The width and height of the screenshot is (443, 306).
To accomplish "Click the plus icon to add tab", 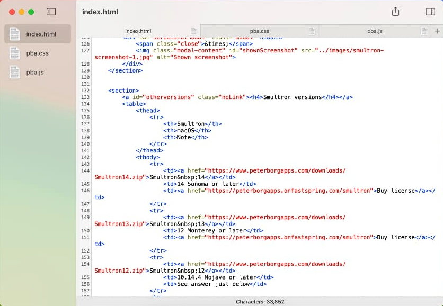I will [437, 31].
